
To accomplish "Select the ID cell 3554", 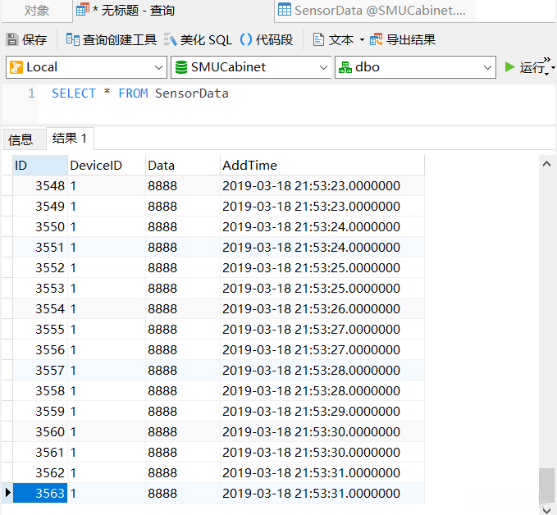I will click(x=40, y=308).
